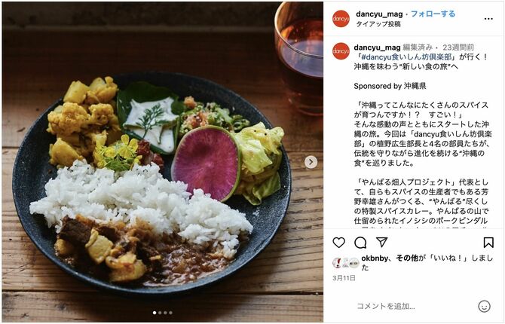Click dancyu avatar beside caption
Viewport: 505px width, 324px height.
pyautogui.click(x=341, y=51)
